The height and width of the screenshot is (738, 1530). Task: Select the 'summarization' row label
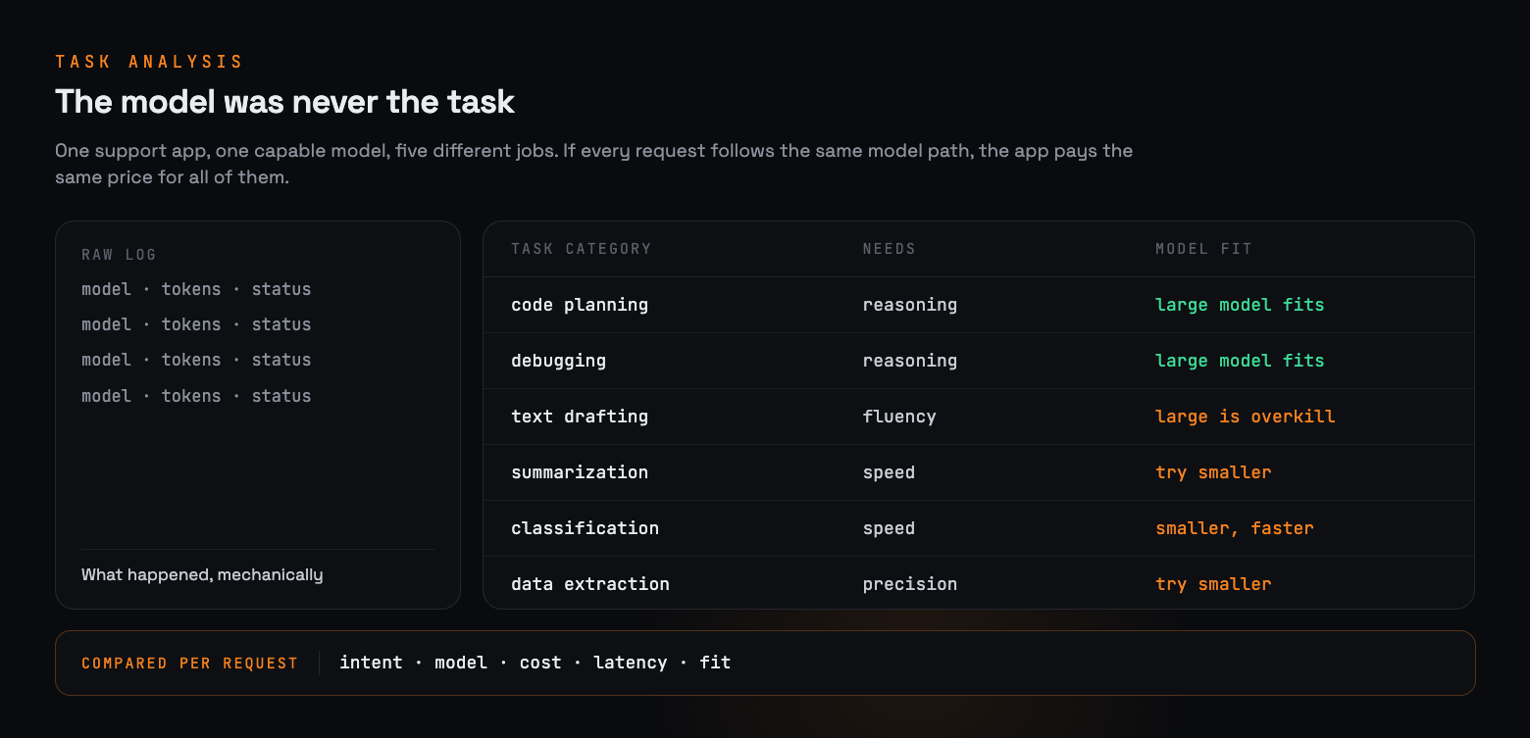pyautogui.click(x=580, y=472)
